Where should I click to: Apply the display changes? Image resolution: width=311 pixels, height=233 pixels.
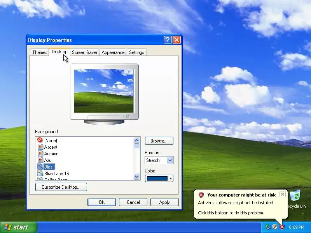click(x=164, y=202)
